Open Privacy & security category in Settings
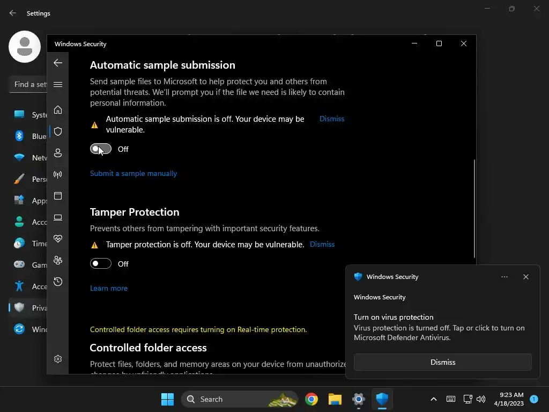The height and width of the screenshot is (412, 549). tap(29, 307)
